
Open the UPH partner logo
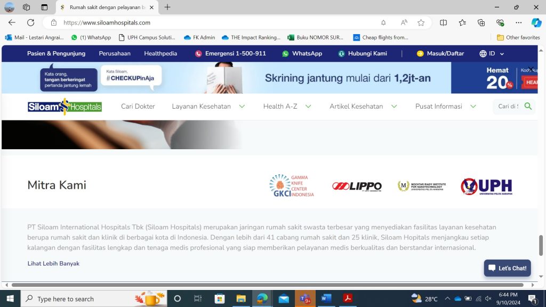(x=486, y=186)
